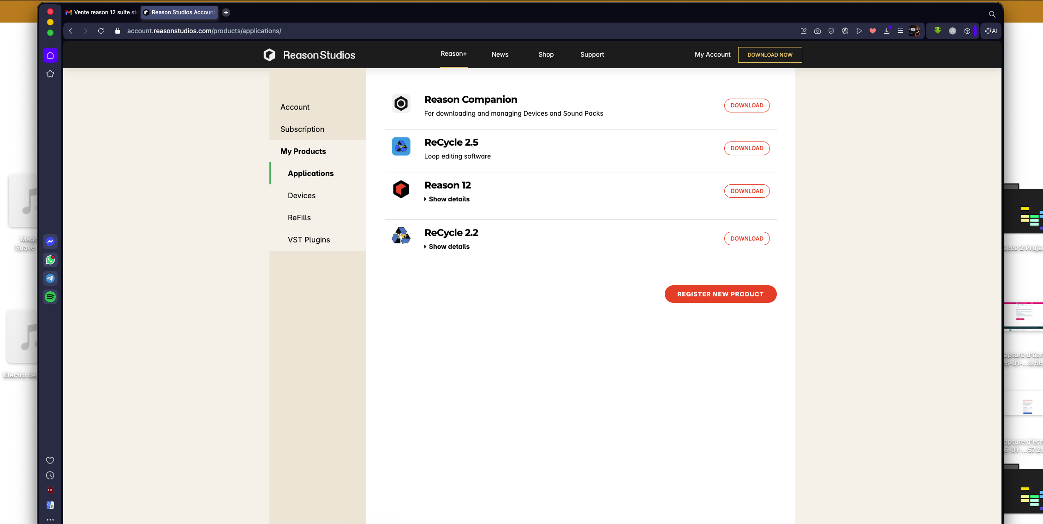Open the Aria AI button

point(991,31)
